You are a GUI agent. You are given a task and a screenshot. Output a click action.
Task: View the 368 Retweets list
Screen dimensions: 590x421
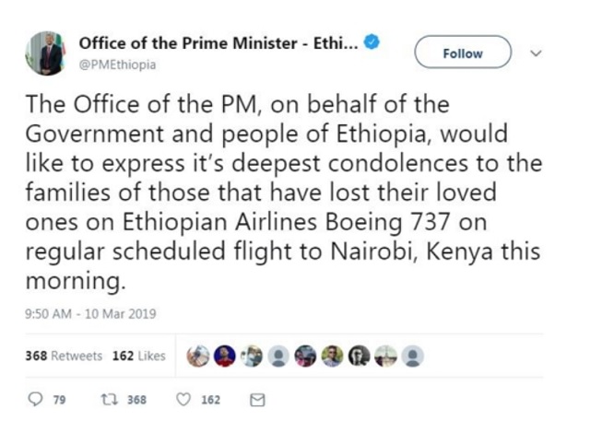(64, 357)
